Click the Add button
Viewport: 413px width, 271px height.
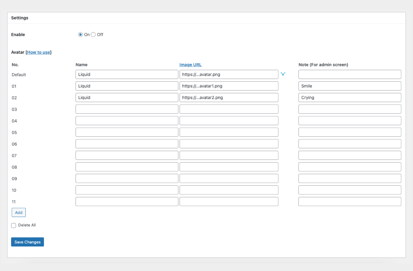(x=19, y=212)
